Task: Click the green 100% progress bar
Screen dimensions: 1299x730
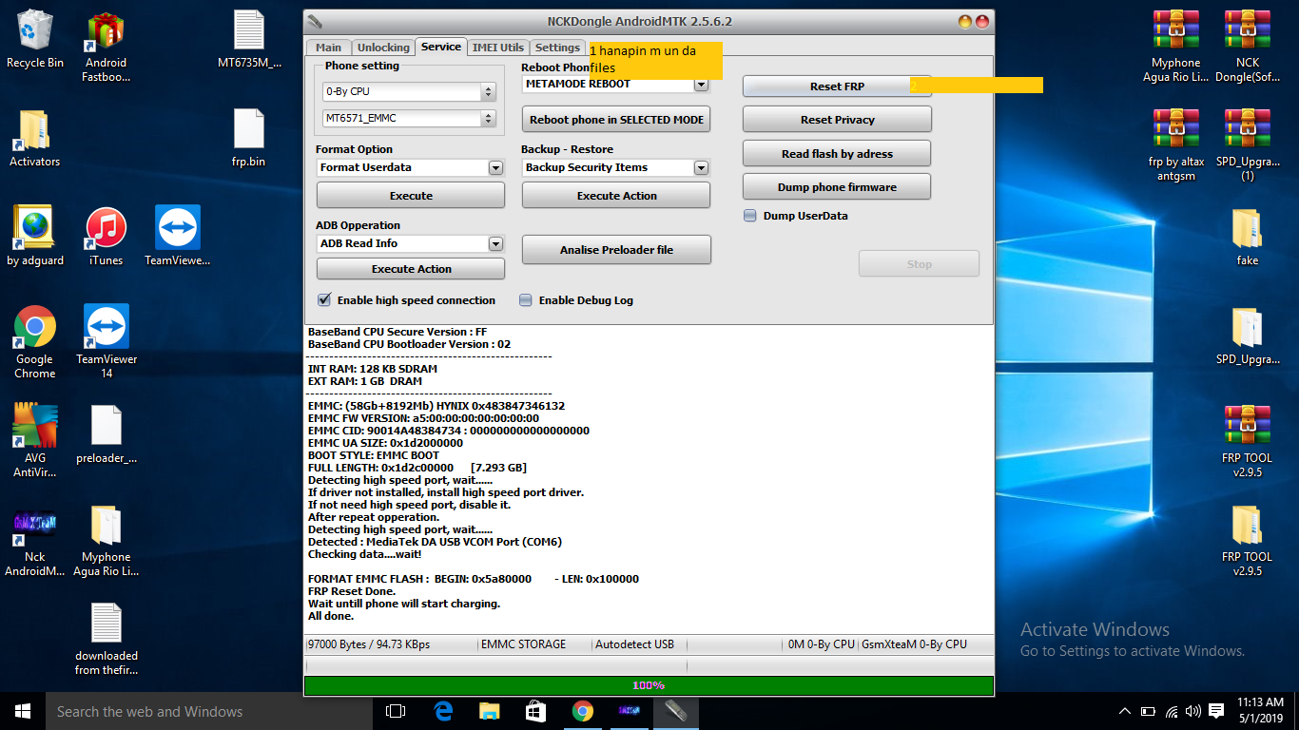Action: click(x=649, y=685)
